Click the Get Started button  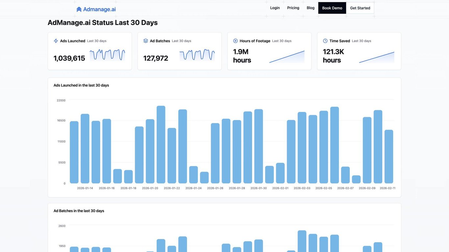360,8
